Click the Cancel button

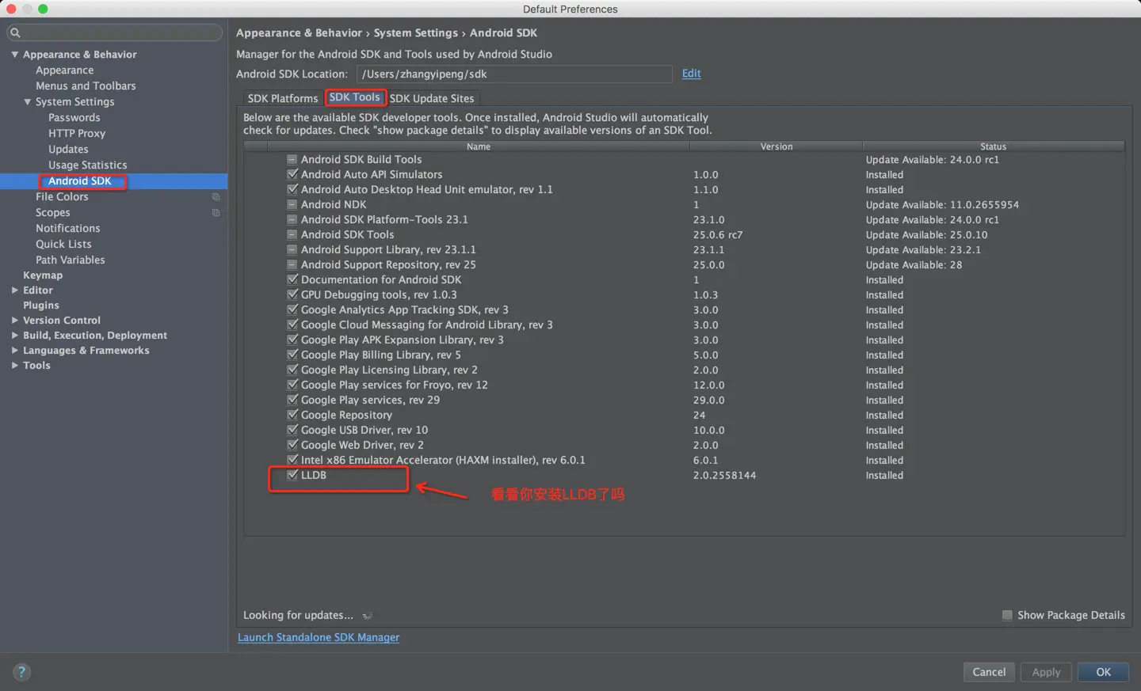point(989,672)
